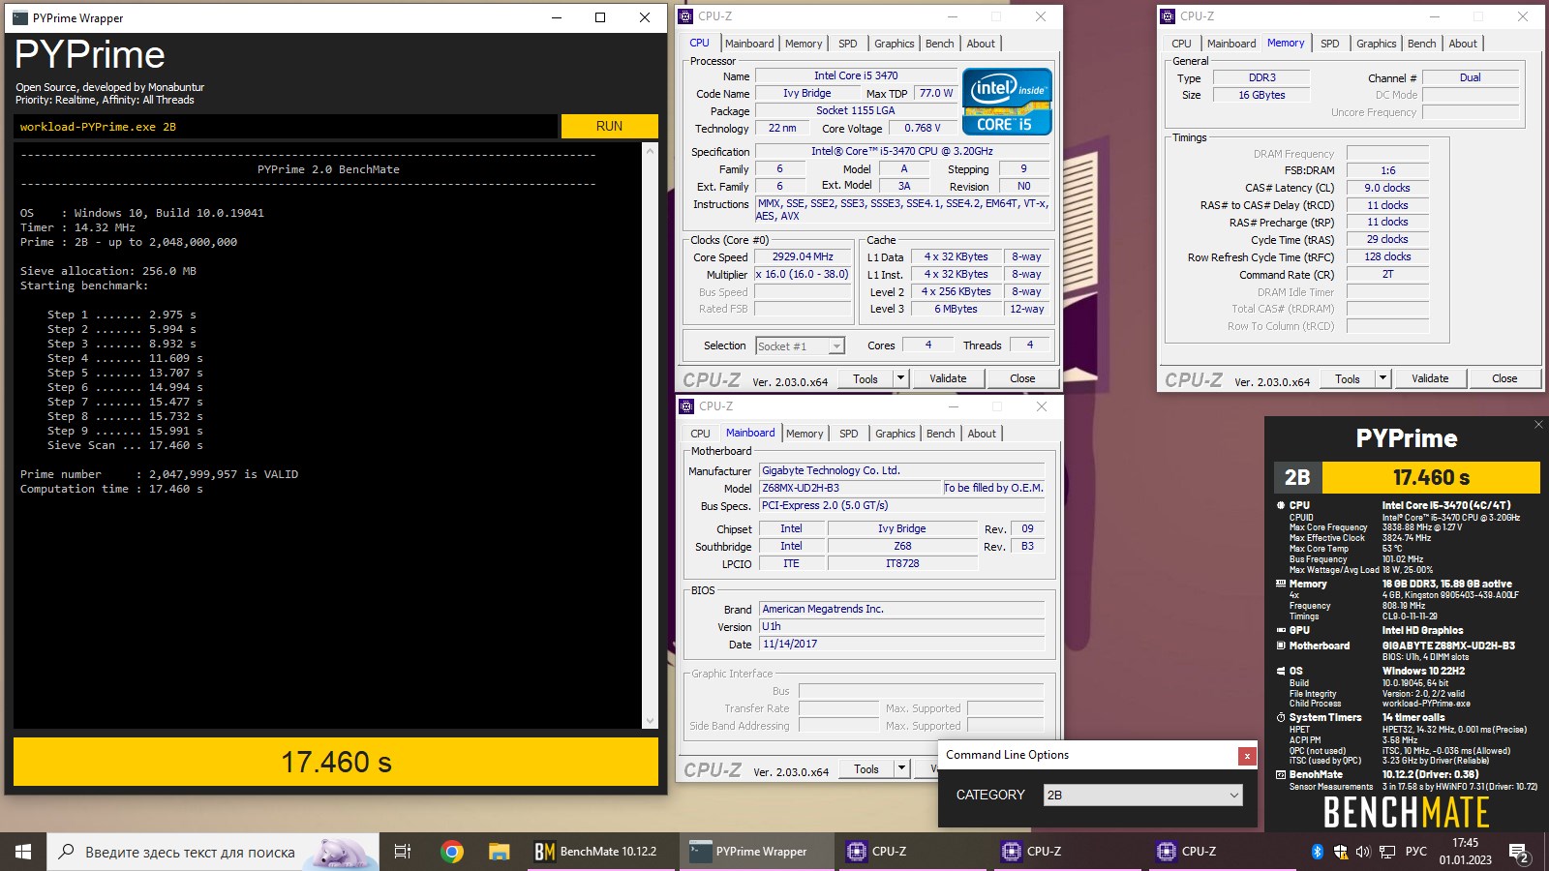Image resolution: width=1549 pixels, height=871 pixels.
Task: Open File Explorer from the taskbar
Action: [499, 852]
